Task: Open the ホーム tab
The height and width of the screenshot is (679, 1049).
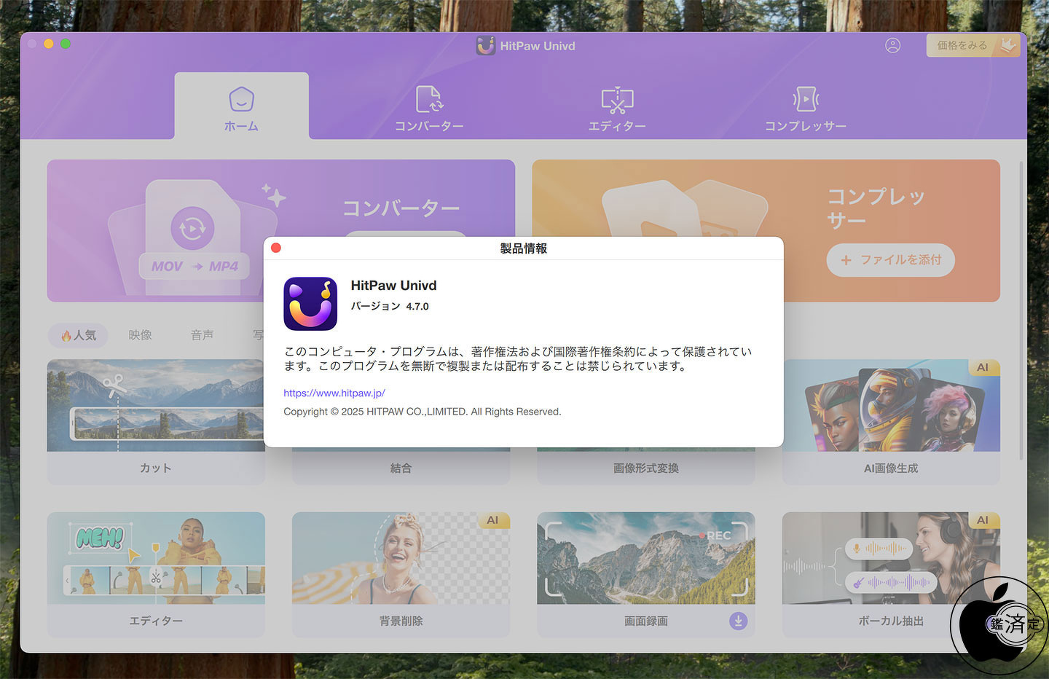Action: (241, 106)
